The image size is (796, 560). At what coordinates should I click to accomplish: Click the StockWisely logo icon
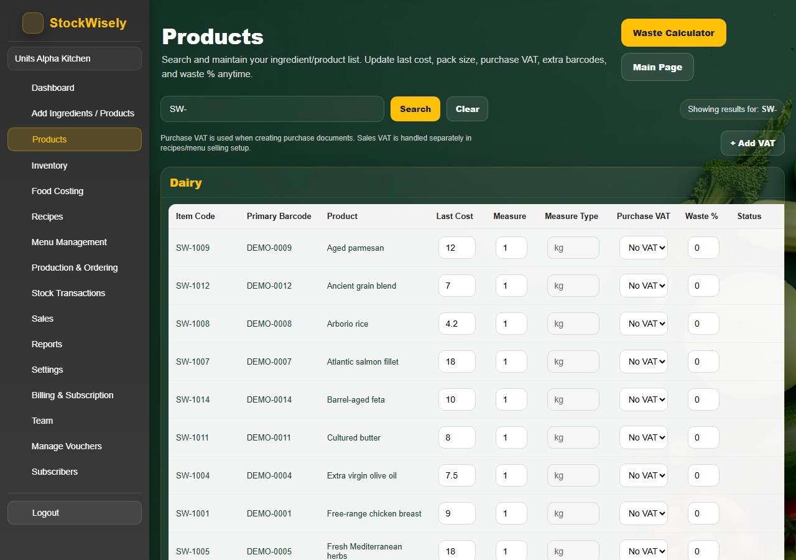click(x=33, y=23)
